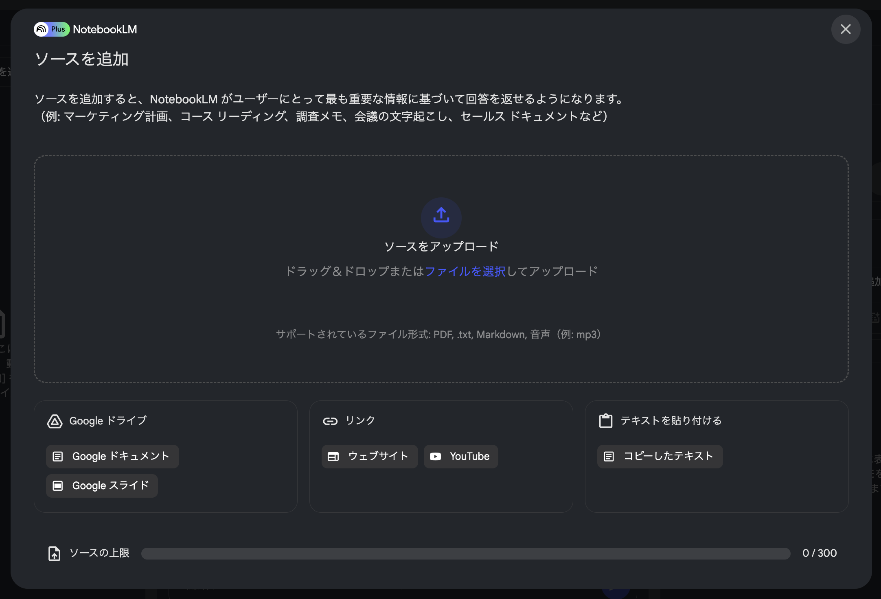Choose コピーしたテキスト to paste text
Viewport: 881px width, 599px height.
660,456
